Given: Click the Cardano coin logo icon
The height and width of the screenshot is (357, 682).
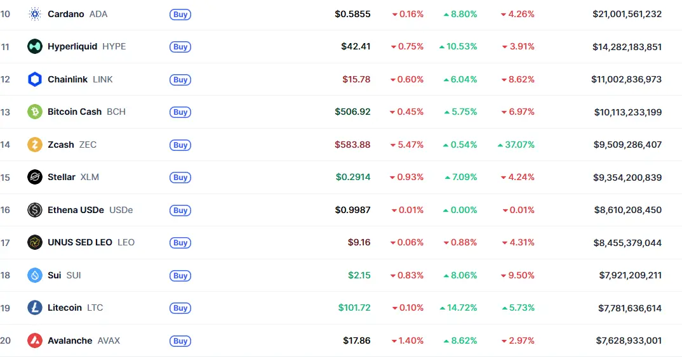Looking at the screenshot, I should pos(35,14).
